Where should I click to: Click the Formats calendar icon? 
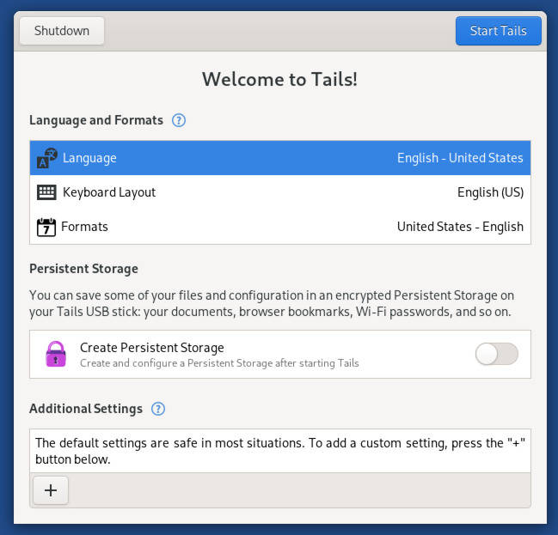[x=46, y=227]
